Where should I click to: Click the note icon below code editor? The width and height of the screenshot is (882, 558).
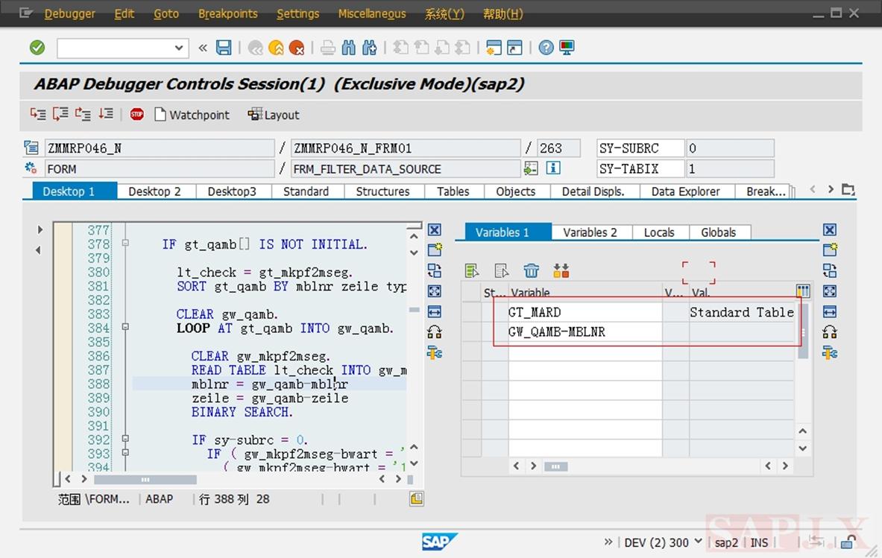(416, 498)
